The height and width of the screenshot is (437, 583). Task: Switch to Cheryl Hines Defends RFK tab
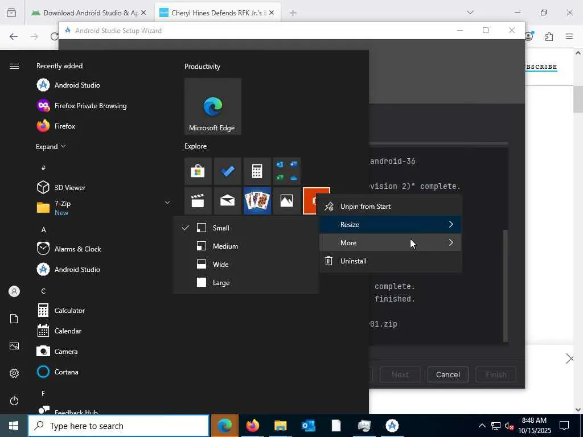click(x=217, y=13)
